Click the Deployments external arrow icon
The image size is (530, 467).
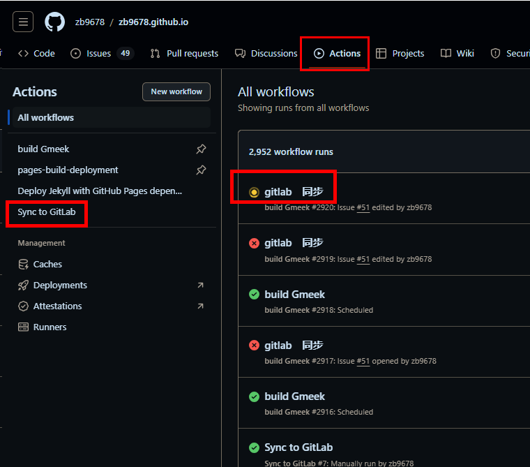[200, 286]
